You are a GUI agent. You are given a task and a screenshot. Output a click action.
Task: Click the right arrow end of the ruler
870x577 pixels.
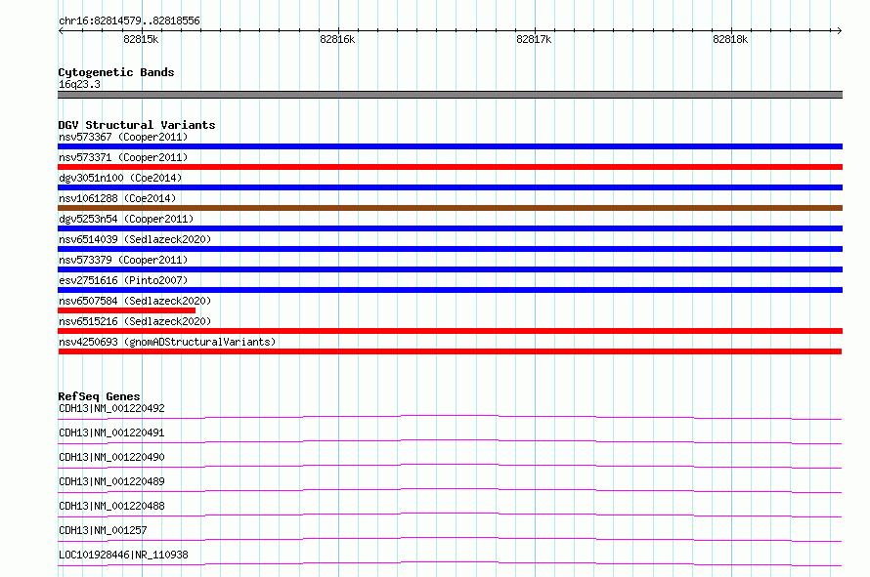point(839,30)
